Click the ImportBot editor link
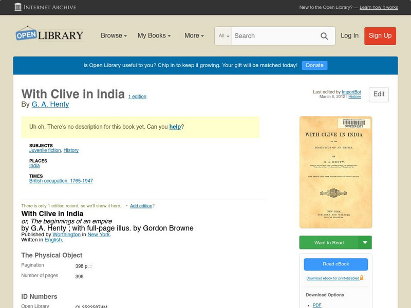This screenshot has width=411, height=308. (351, 92)
